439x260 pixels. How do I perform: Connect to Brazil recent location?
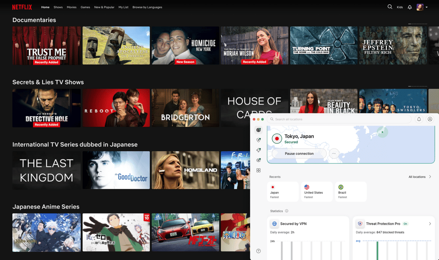pos(351,192)
